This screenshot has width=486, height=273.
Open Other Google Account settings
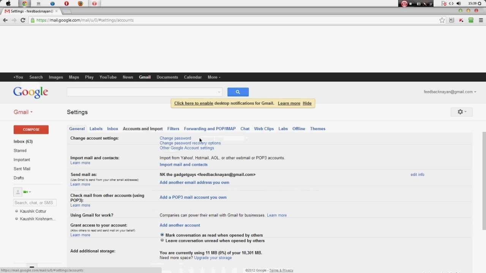[187, 148]
